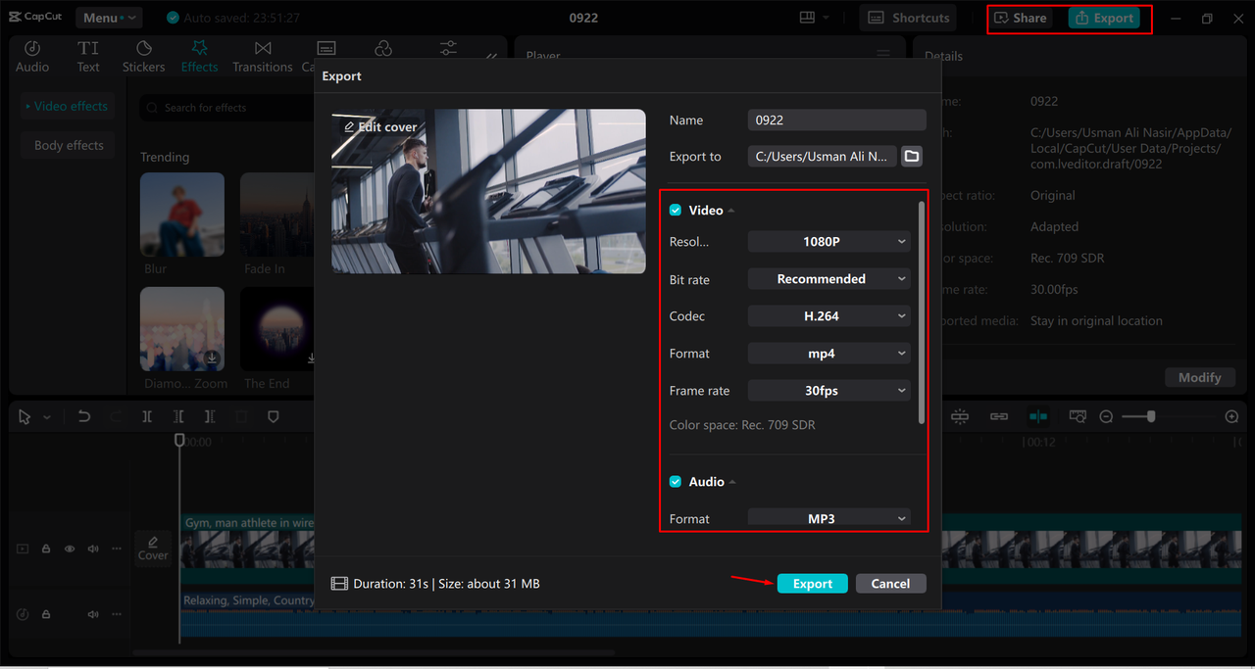This screenshot has height=669, width=1255.
Task: Open the audio Format MP3 dropdown
Action: [828, 518]
